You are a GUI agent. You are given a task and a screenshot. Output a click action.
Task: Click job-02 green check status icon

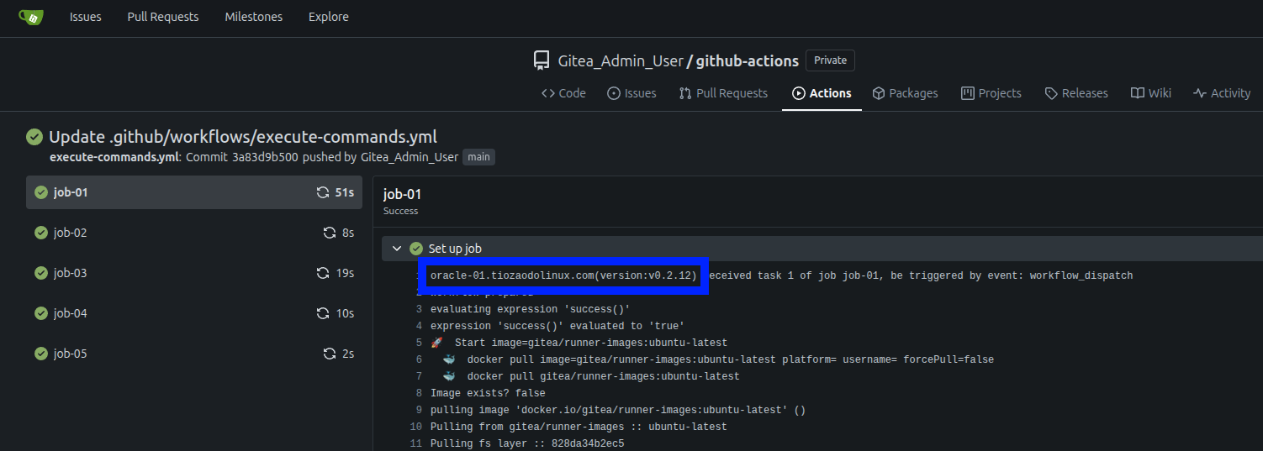click(x=40, y=233)
